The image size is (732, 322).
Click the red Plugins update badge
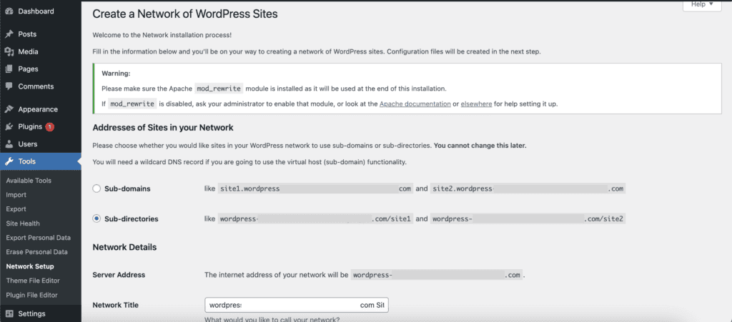point(50,127)
